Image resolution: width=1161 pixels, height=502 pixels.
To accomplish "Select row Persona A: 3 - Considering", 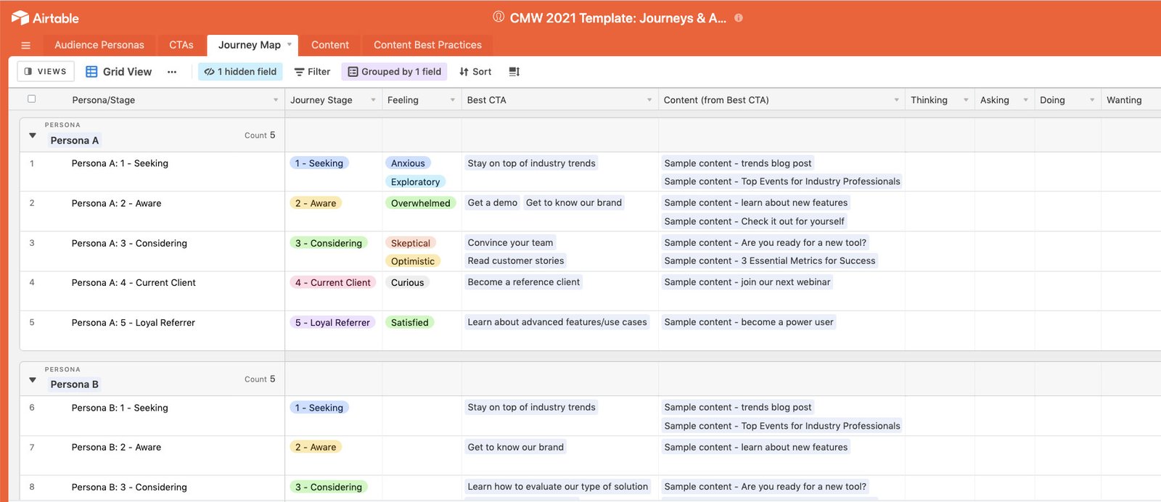I will click(129, 243).
